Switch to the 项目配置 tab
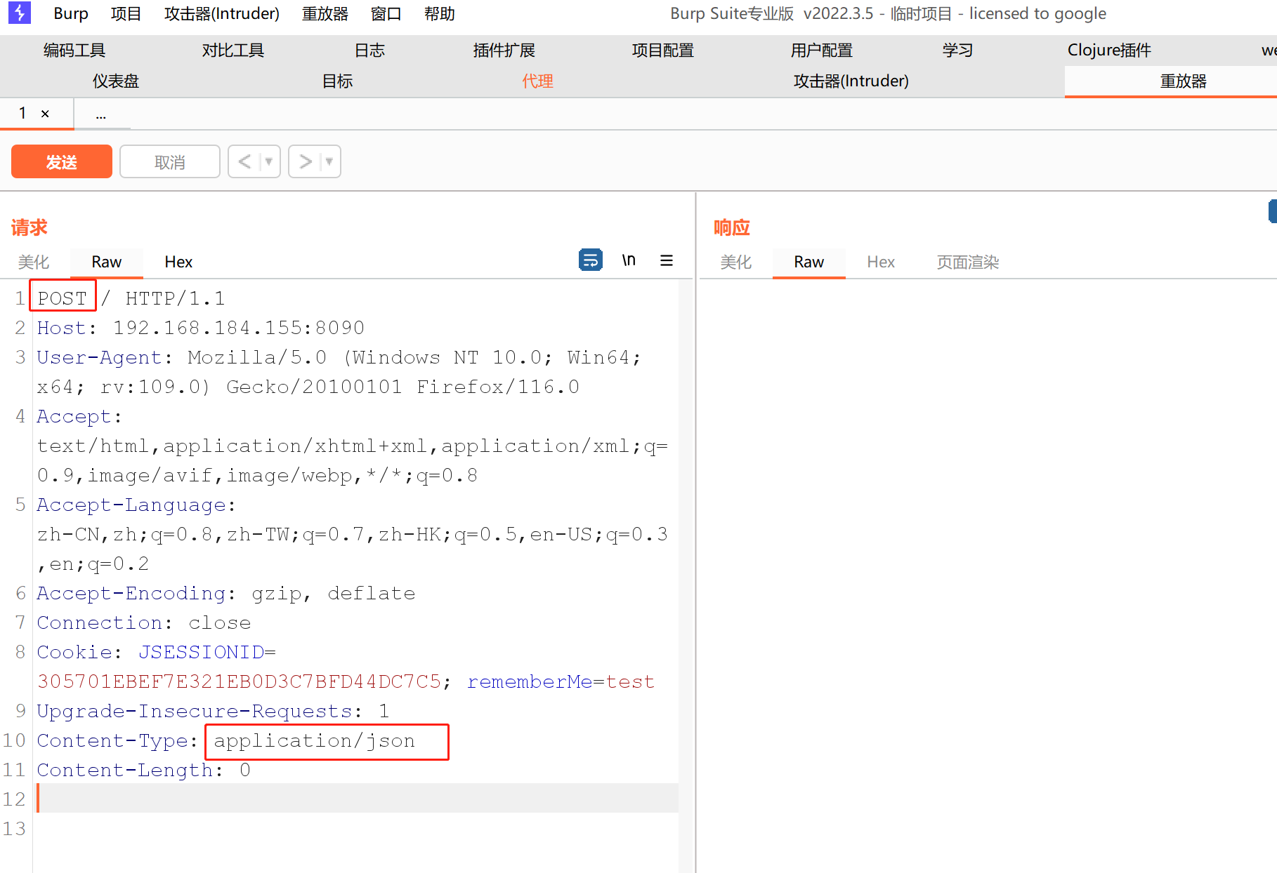1277x873 pixels. pos(663,51)
